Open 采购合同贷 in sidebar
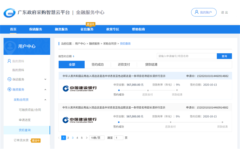 [21, 100]
